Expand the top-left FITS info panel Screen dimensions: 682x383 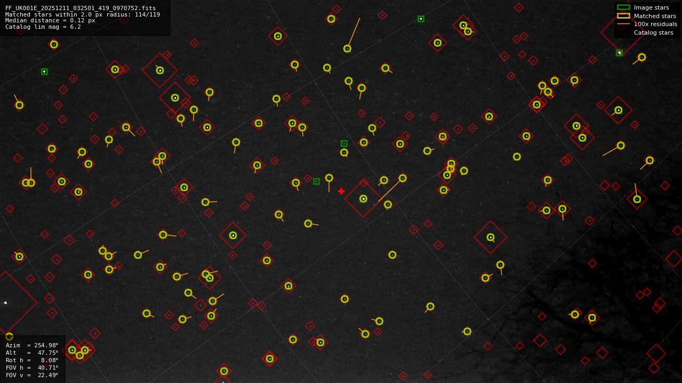[85, 16]
